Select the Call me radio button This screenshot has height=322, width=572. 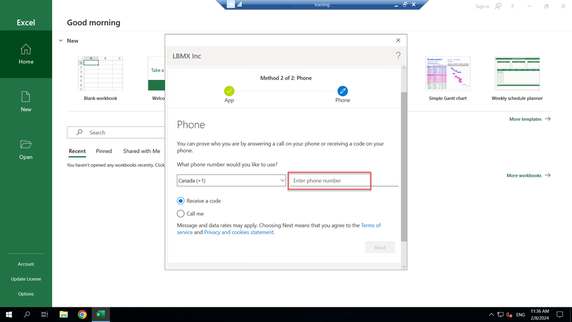181,214
